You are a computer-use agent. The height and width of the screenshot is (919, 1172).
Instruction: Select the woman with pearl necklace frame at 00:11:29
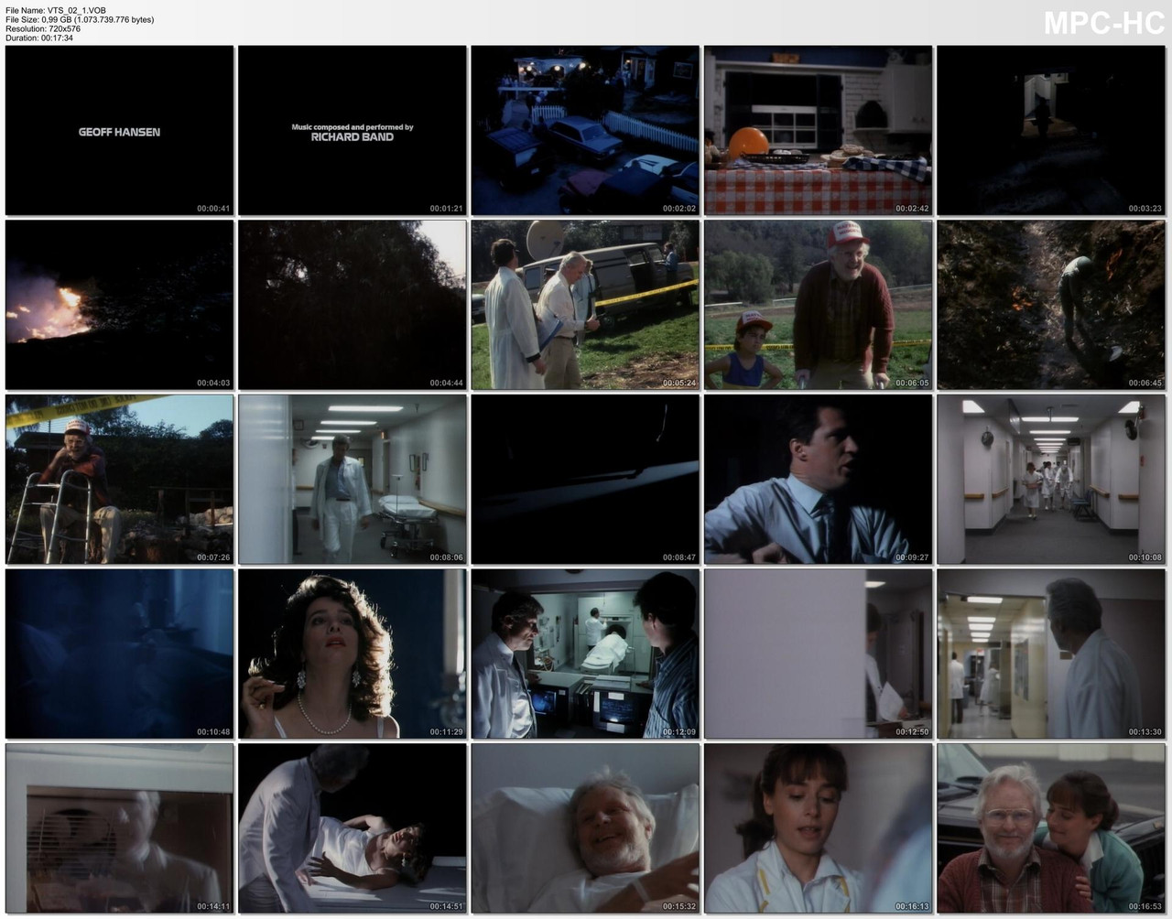click(353, 654)
